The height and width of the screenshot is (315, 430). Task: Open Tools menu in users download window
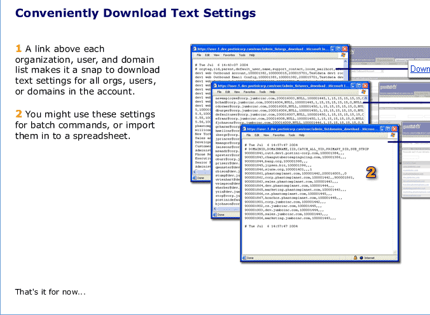[x=262, y=92]
